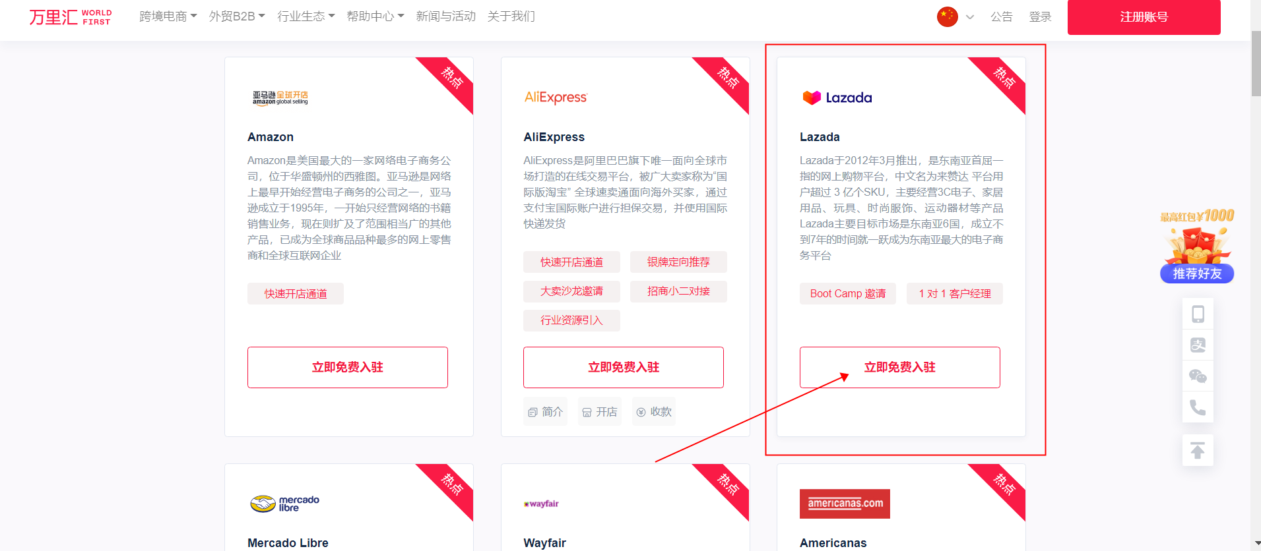Click Amazon's 快速开店通道 tag

(x=296, y=294)
